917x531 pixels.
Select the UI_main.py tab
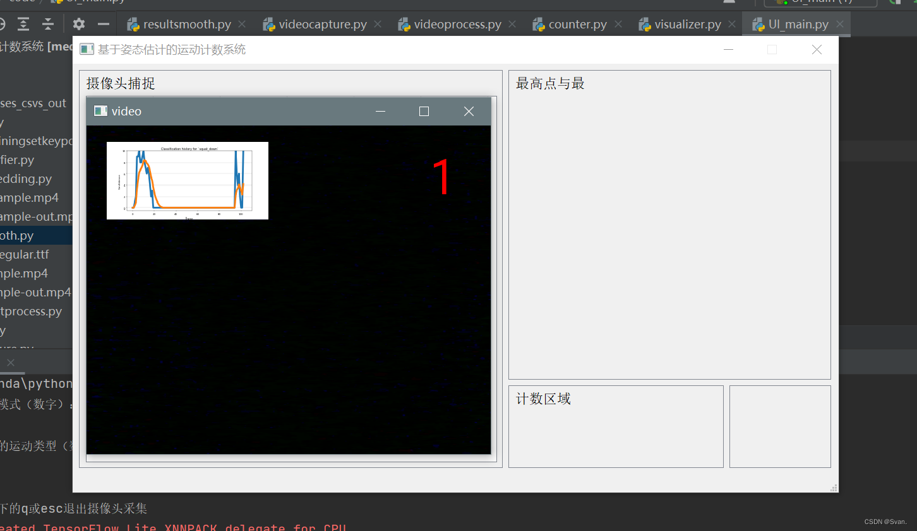[x=798, y=24]
